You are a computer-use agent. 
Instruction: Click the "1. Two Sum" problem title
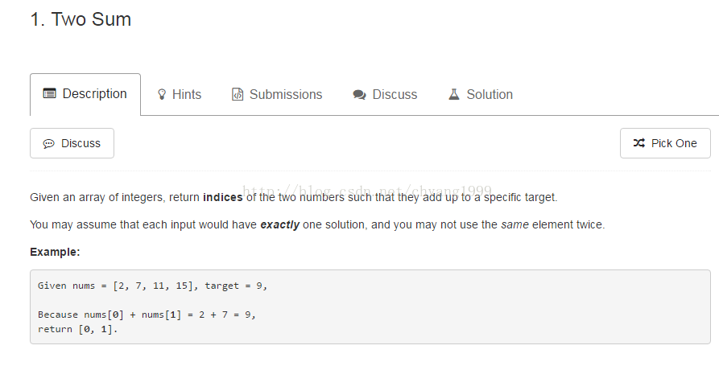81,20
